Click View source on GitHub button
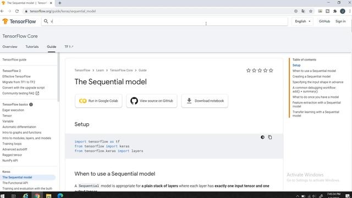Screen dimensions: 352x198 (152, 101)
